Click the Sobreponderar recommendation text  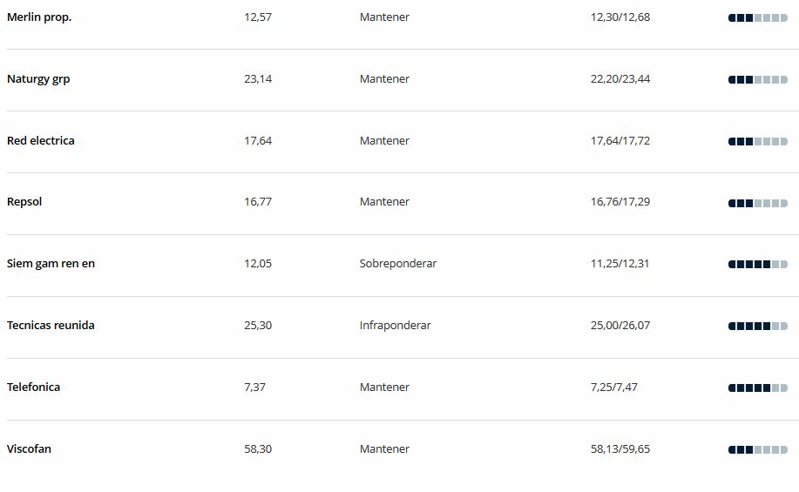(398, 264)
